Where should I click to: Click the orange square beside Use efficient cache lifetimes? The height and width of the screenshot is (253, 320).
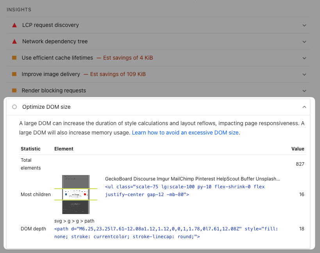click(14, 58)
